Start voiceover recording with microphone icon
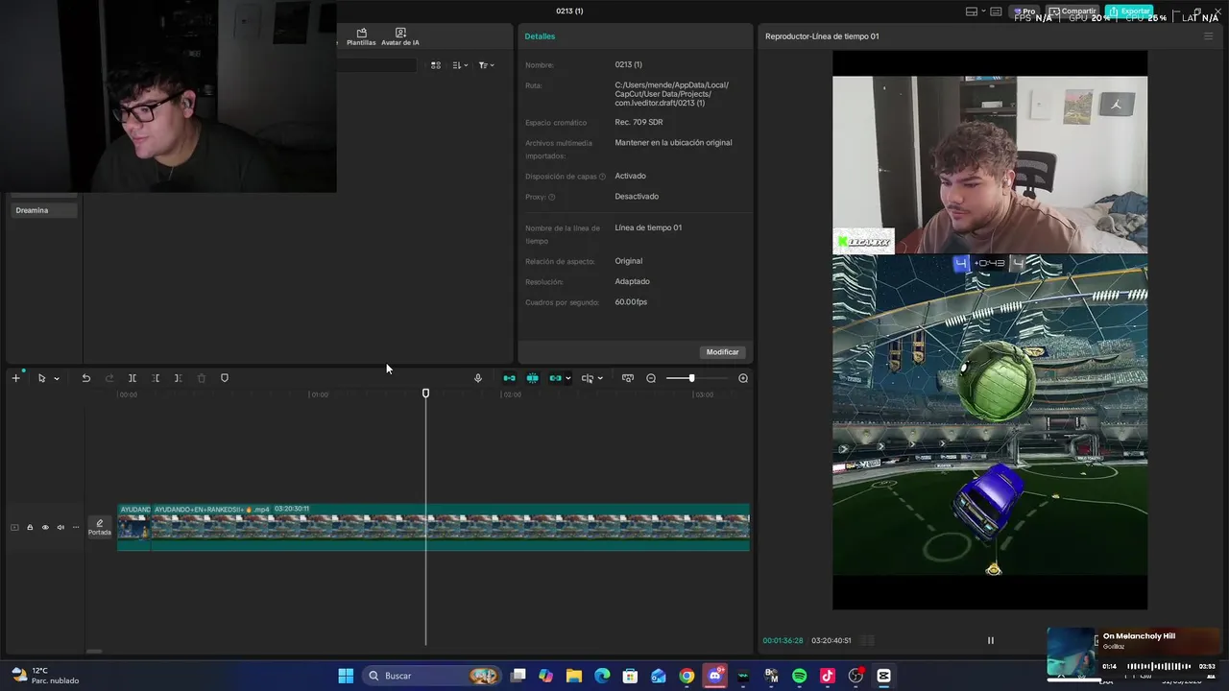The width and height of the screenshot is (1229, 691). click(478, 378)
